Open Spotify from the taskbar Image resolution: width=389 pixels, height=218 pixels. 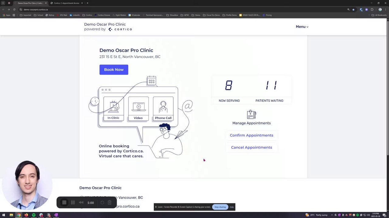click(x=34, y=215)
